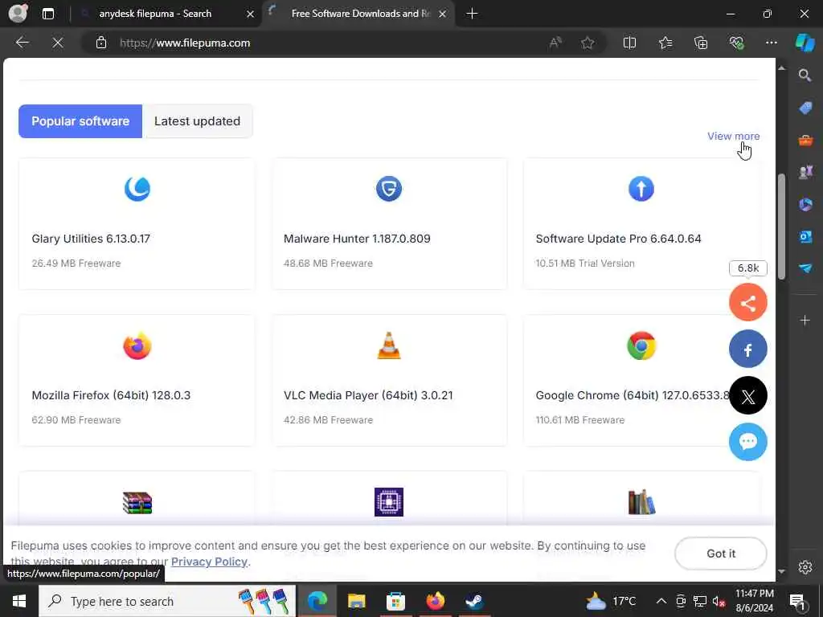Open the Windows Start menu
This screenshot has width=823, height=617.
point(19,601)
